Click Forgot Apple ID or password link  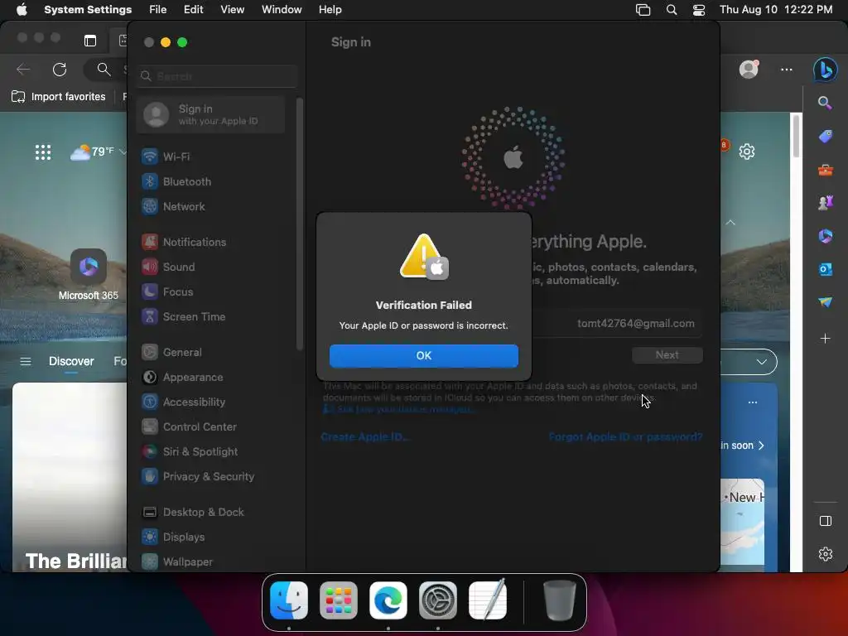(626, 437)
